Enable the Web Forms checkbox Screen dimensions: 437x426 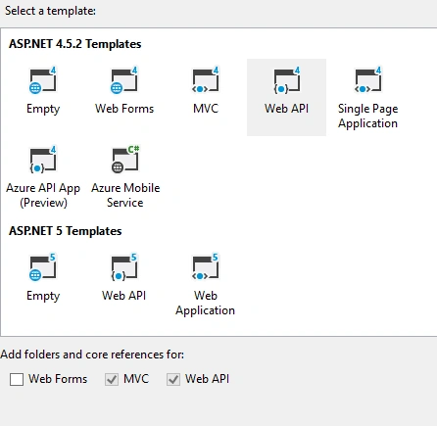[x=17, y=379]
